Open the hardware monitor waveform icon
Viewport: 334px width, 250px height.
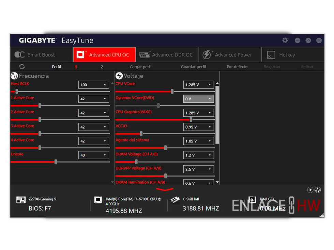point(318,190)
